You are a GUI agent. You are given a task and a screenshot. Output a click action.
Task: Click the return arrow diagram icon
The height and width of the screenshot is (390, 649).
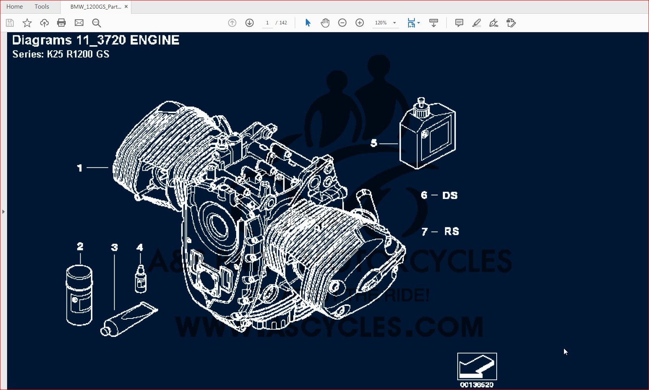[x=477, y=366]
